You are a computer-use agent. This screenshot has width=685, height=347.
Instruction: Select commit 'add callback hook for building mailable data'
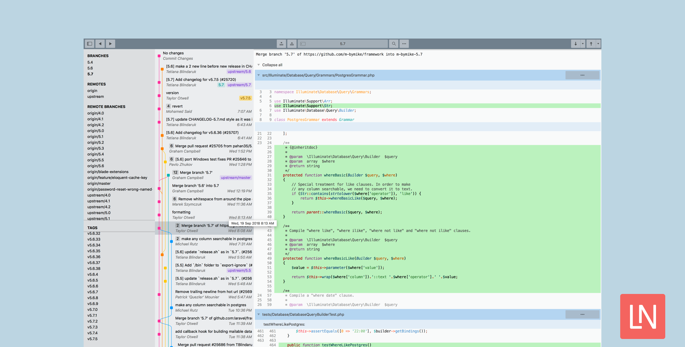click(x=205, y=334)
